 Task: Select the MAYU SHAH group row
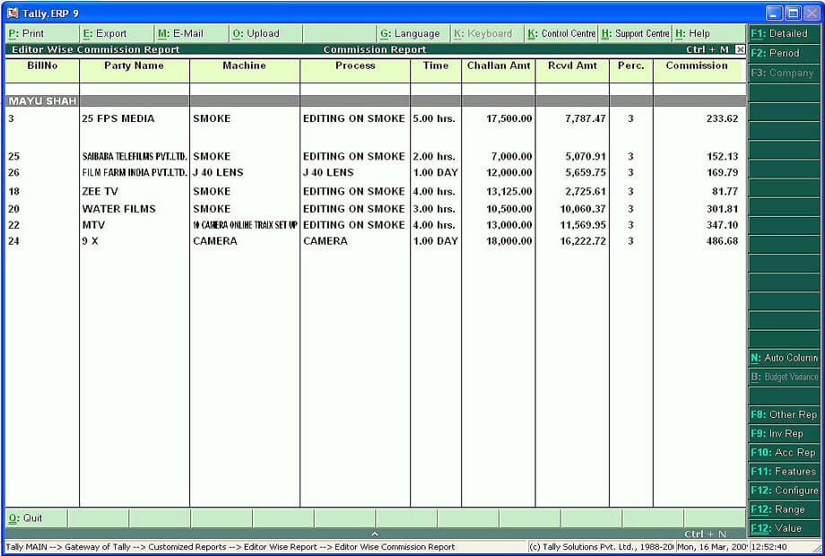click(x=376, y=101)
